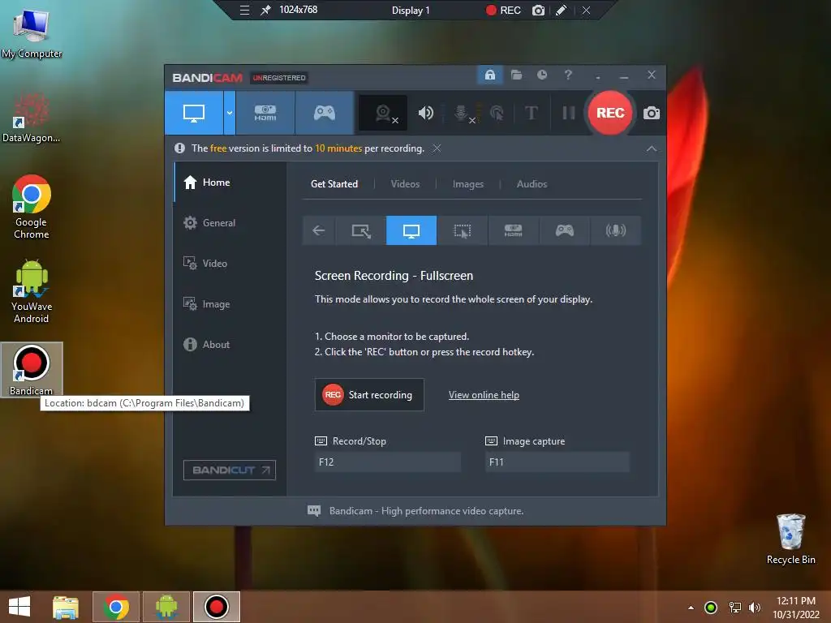Click the Start recording button

pyautogui.click(x=369, y=395)
